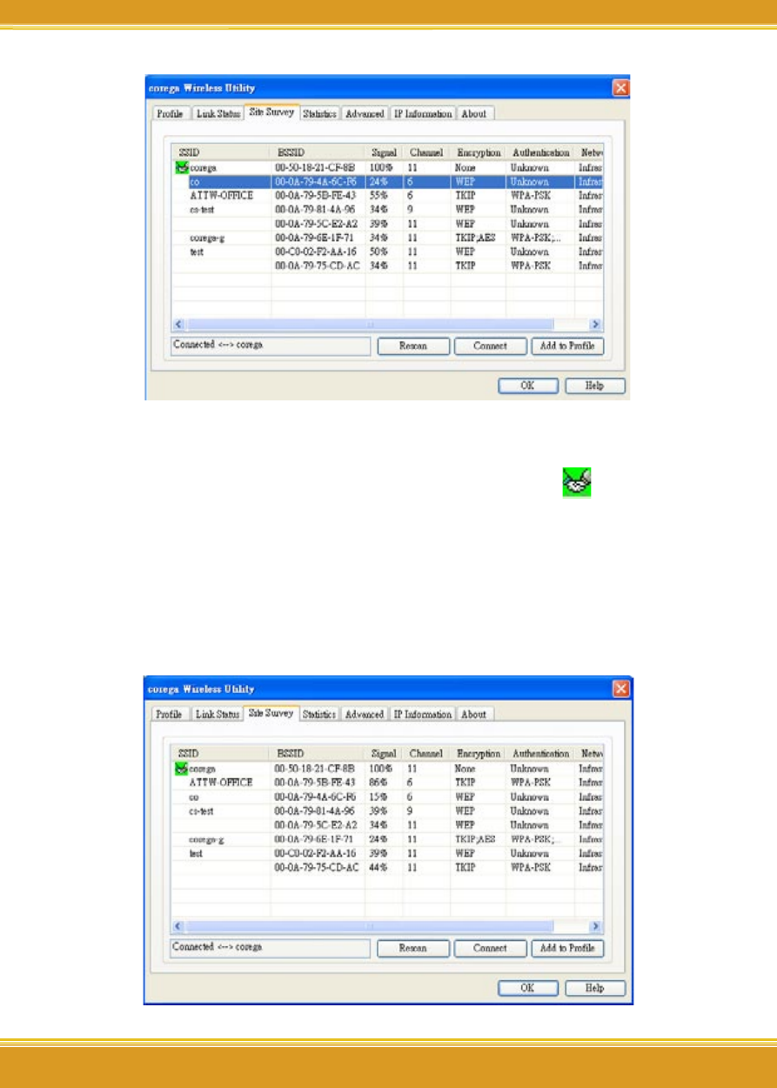Select 'test' network with 50% signal in top dialog
This screenshot has width=777, height=1088.
[387, 252]
